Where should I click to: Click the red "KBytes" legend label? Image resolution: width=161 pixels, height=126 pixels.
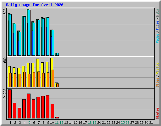(x=157, y=113)
